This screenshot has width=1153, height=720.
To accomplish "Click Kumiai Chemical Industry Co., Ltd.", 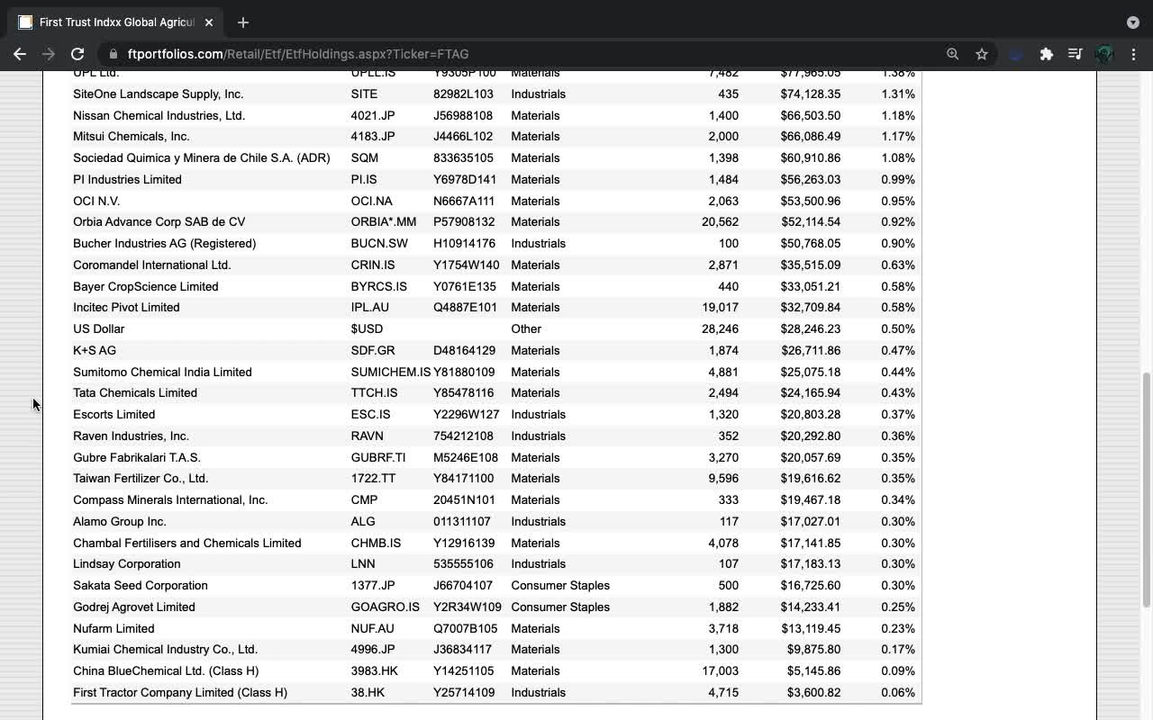I will 166,649.
